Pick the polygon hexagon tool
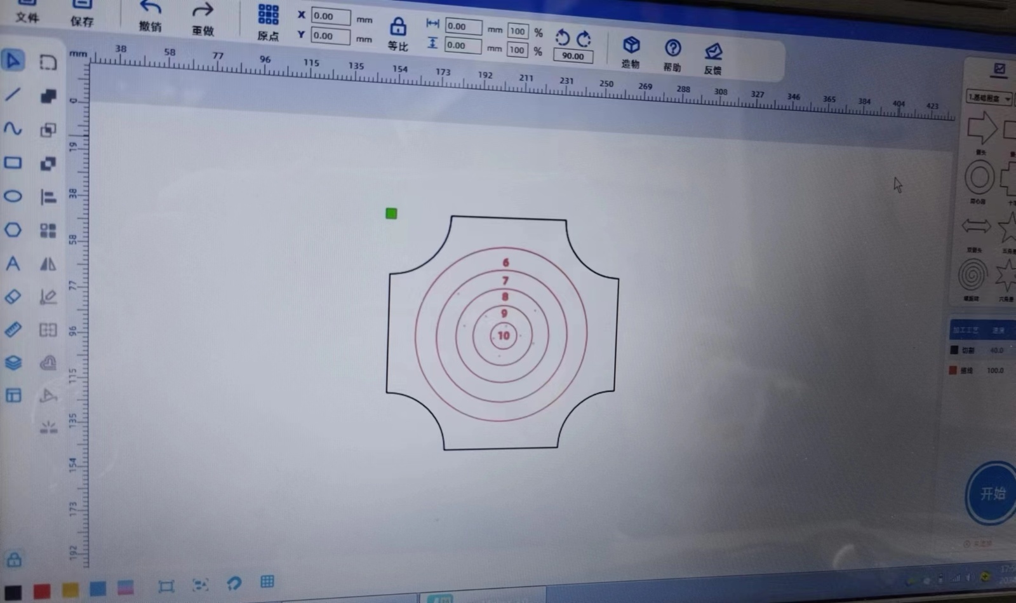The height and width of the screenshot is (603, 1016). coord(13,229)
